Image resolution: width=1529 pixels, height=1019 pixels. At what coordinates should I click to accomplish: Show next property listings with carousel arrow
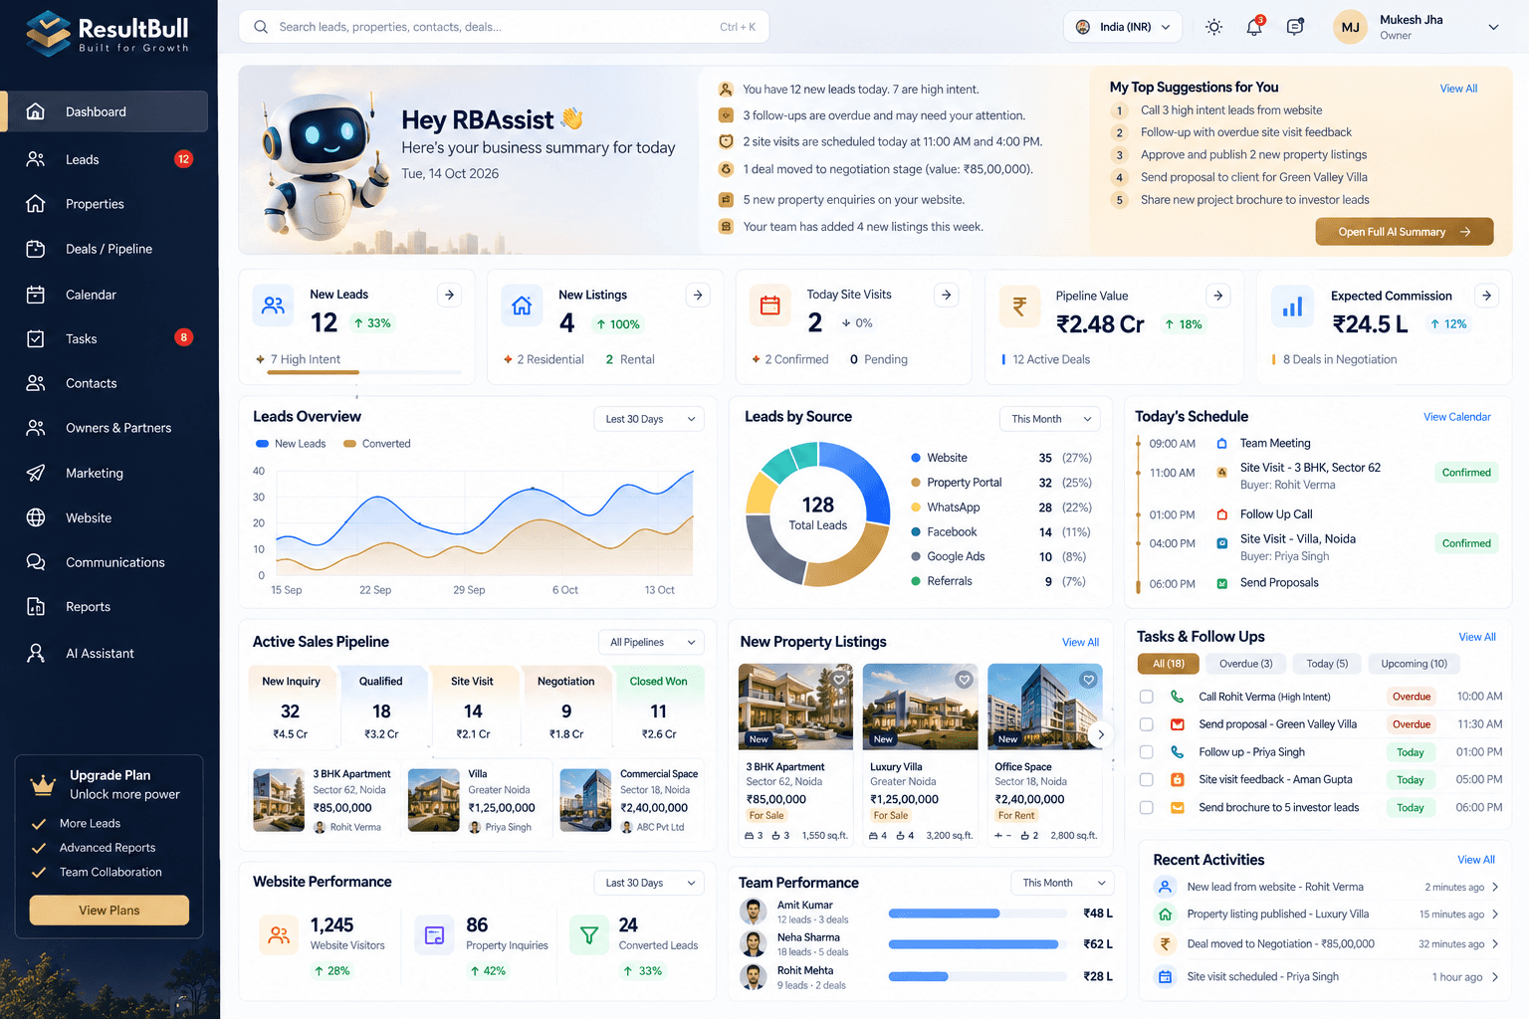pyautogui.click(x=1100, y=734)
